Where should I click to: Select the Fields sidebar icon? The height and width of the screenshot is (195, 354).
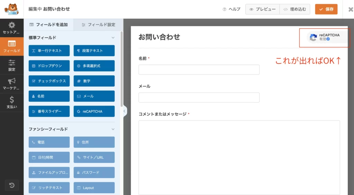12,47
